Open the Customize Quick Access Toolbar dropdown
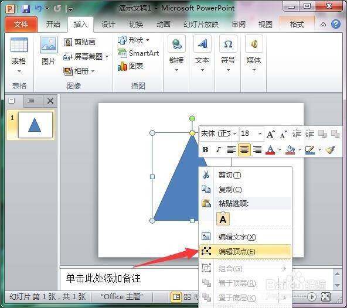Screen dimensions: 347x308 tap(70, 9)
